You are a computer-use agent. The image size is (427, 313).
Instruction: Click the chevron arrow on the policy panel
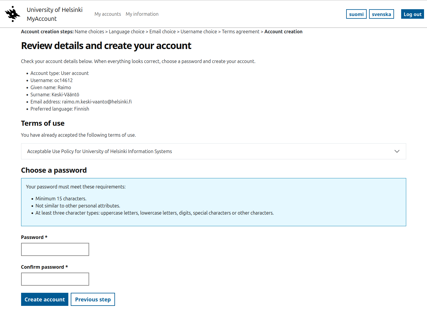pyautogui.click(x=397, y=151)
